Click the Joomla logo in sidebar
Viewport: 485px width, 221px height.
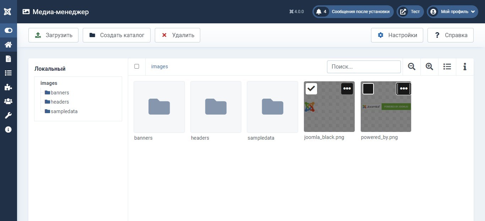coord(8,12)
